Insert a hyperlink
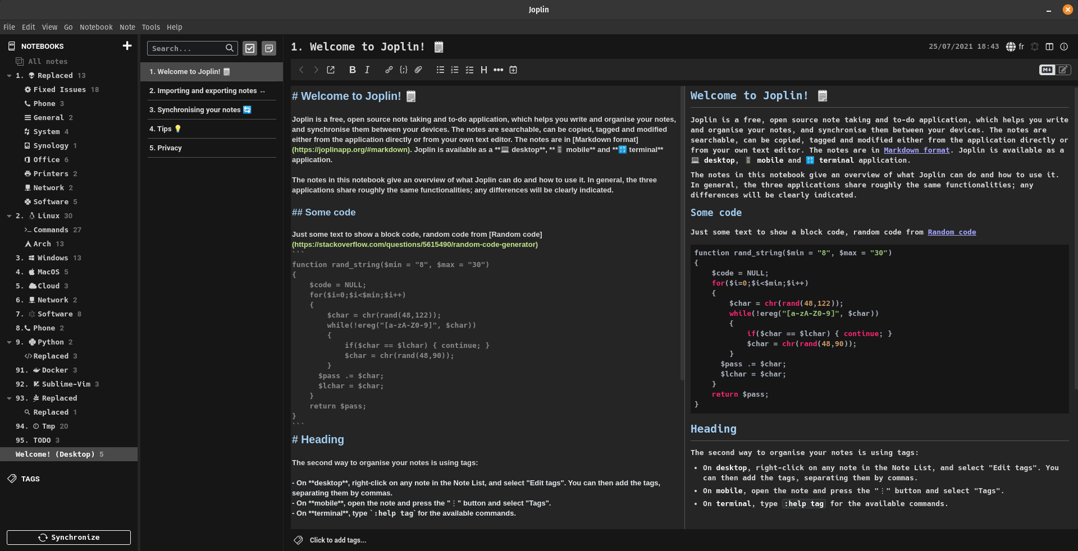This screenshot has width=1078, height=551. pyautogui.click(x=389, y=70)
